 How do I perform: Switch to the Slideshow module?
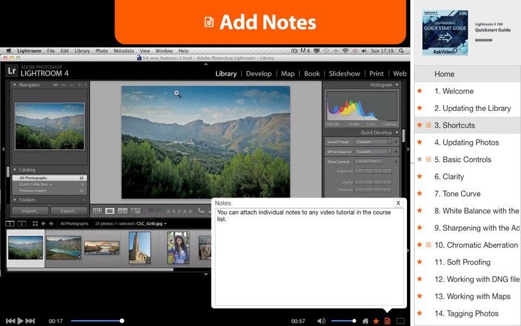point(345,74)
